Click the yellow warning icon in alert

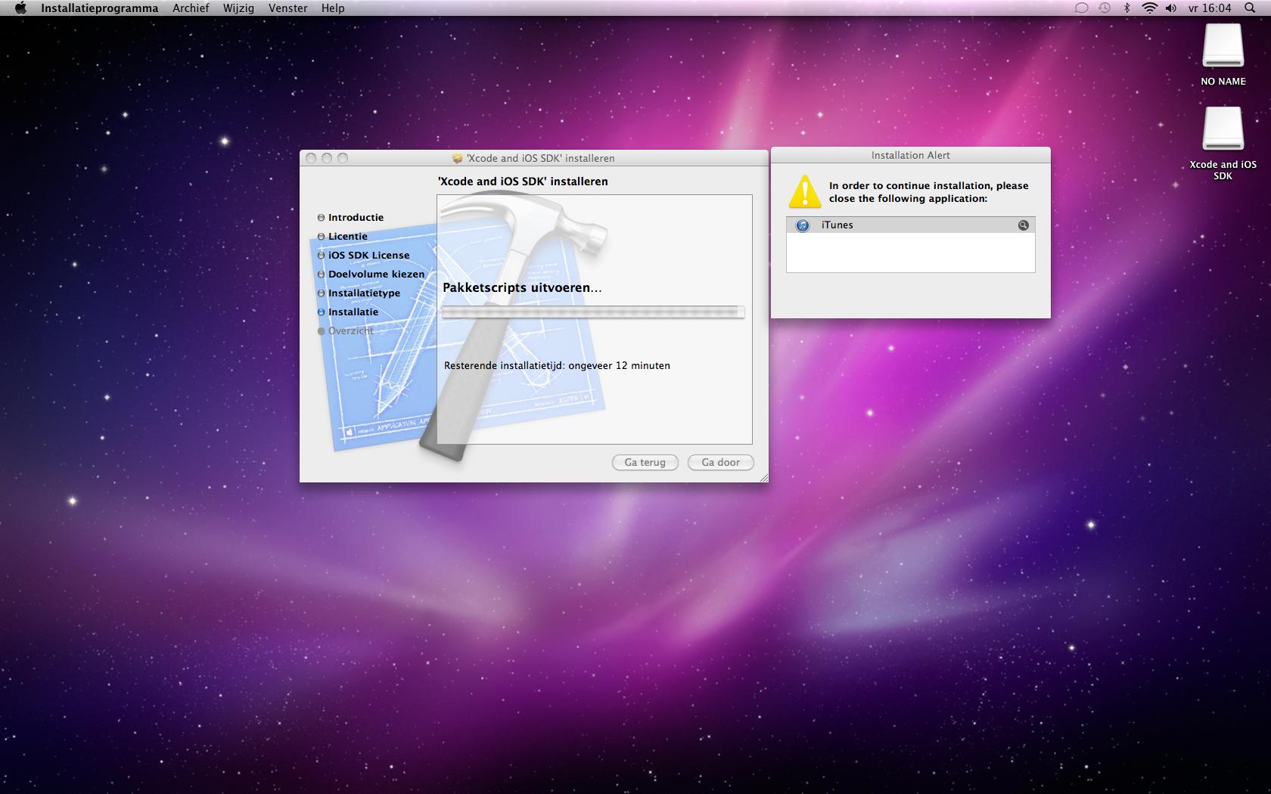[x=804, y=192]
